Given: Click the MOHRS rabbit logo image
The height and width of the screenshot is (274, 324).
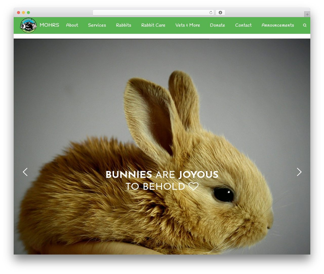Looking at the screenshot, I should pyautogui.click(x=28, y=25).
